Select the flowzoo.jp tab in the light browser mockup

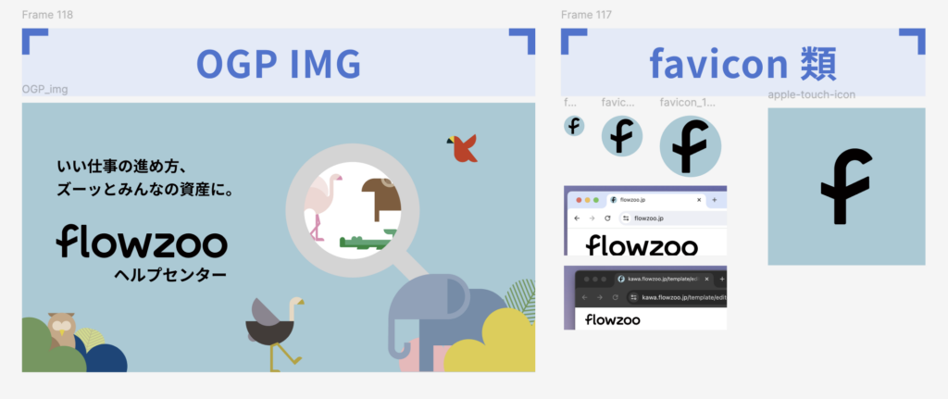(x=656, y=201)
